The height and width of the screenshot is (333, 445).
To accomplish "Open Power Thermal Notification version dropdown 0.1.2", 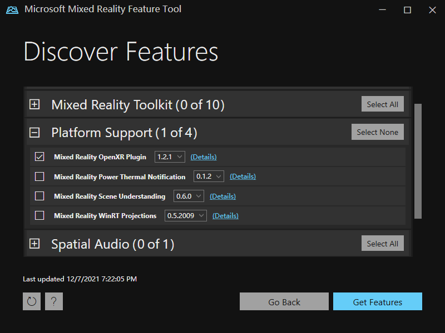I will pyautogui.click(x=209, y=176).
